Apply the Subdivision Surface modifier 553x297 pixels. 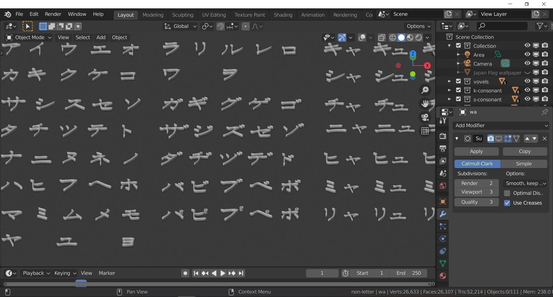click(476, 151)
